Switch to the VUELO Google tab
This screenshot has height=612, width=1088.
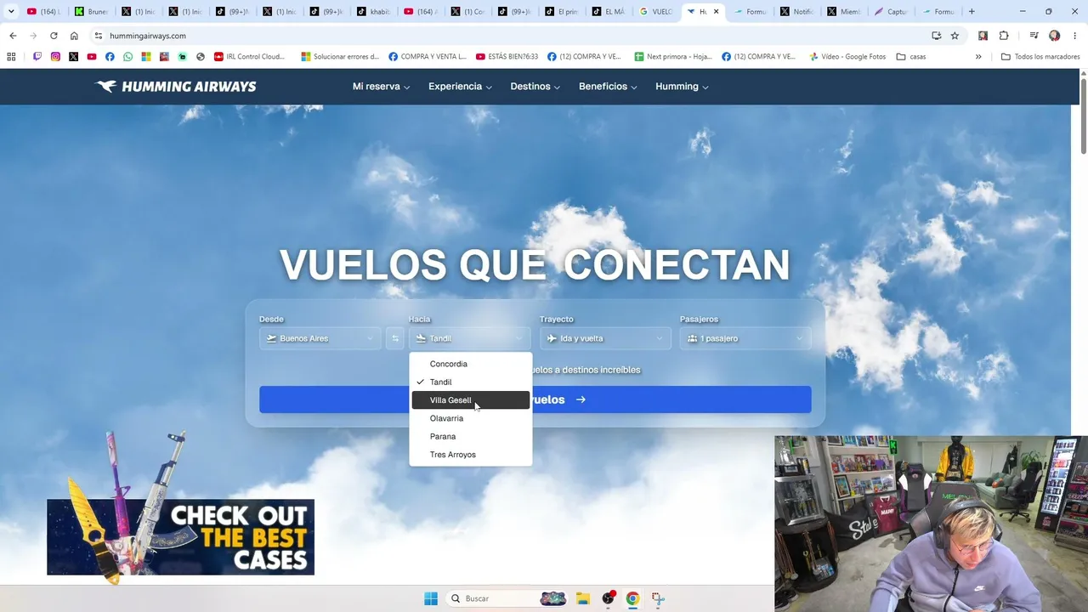tap(655, 12)
